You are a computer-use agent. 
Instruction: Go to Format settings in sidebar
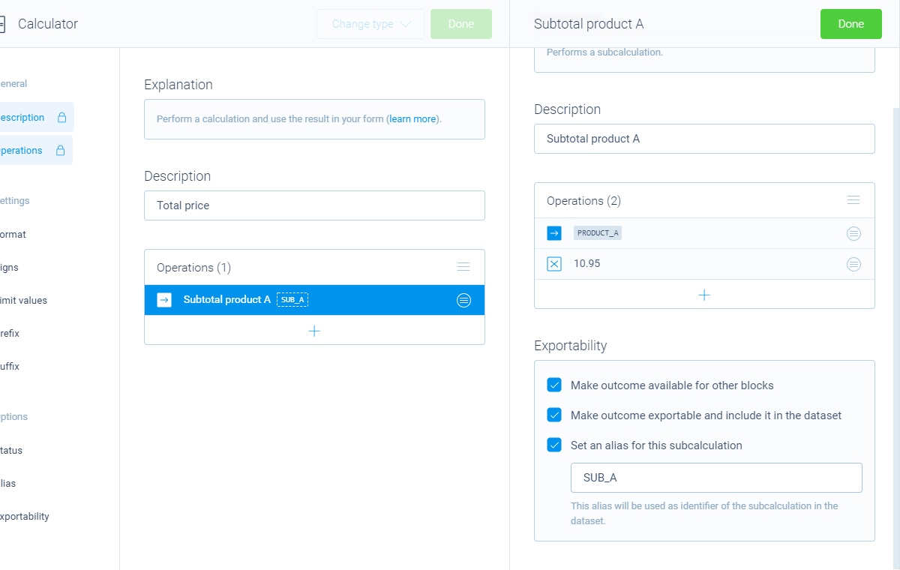(x=13, y=235)
